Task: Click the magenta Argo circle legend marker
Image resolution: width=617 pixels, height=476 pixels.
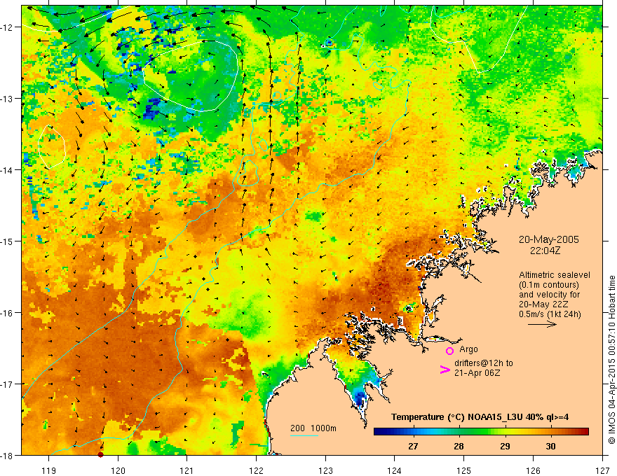Action: (x=449, y=351)
